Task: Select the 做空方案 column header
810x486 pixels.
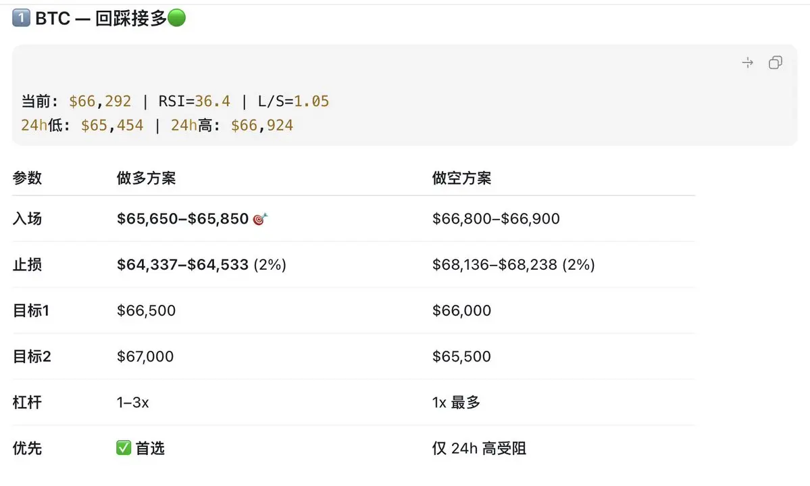Action: 462,178
